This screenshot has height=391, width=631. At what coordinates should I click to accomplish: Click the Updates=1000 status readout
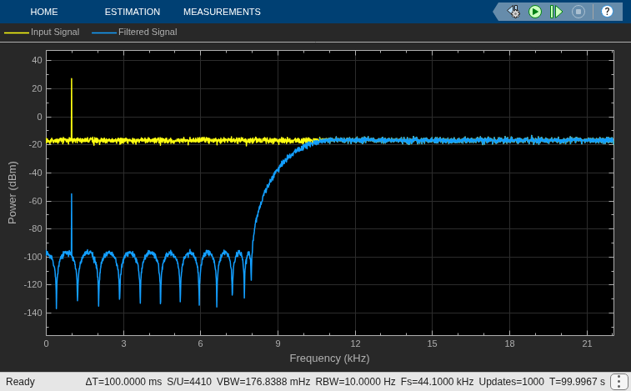[511, 381]
